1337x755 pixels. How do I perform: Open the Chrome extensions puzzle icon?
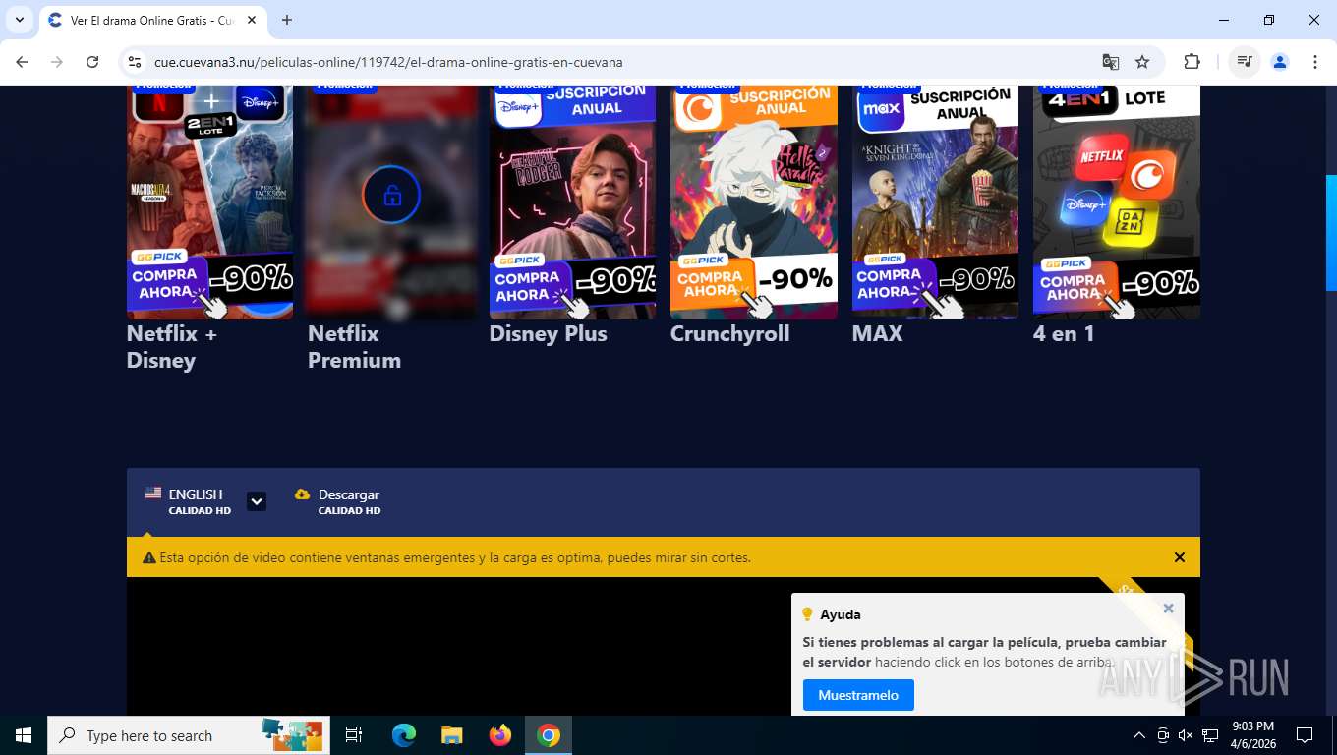pyautogui.click(x=1192, y=62)
